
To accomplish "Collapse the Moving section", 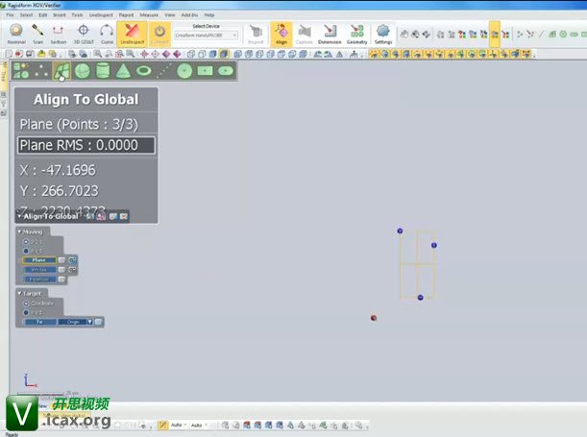I will tap(20, 231).
